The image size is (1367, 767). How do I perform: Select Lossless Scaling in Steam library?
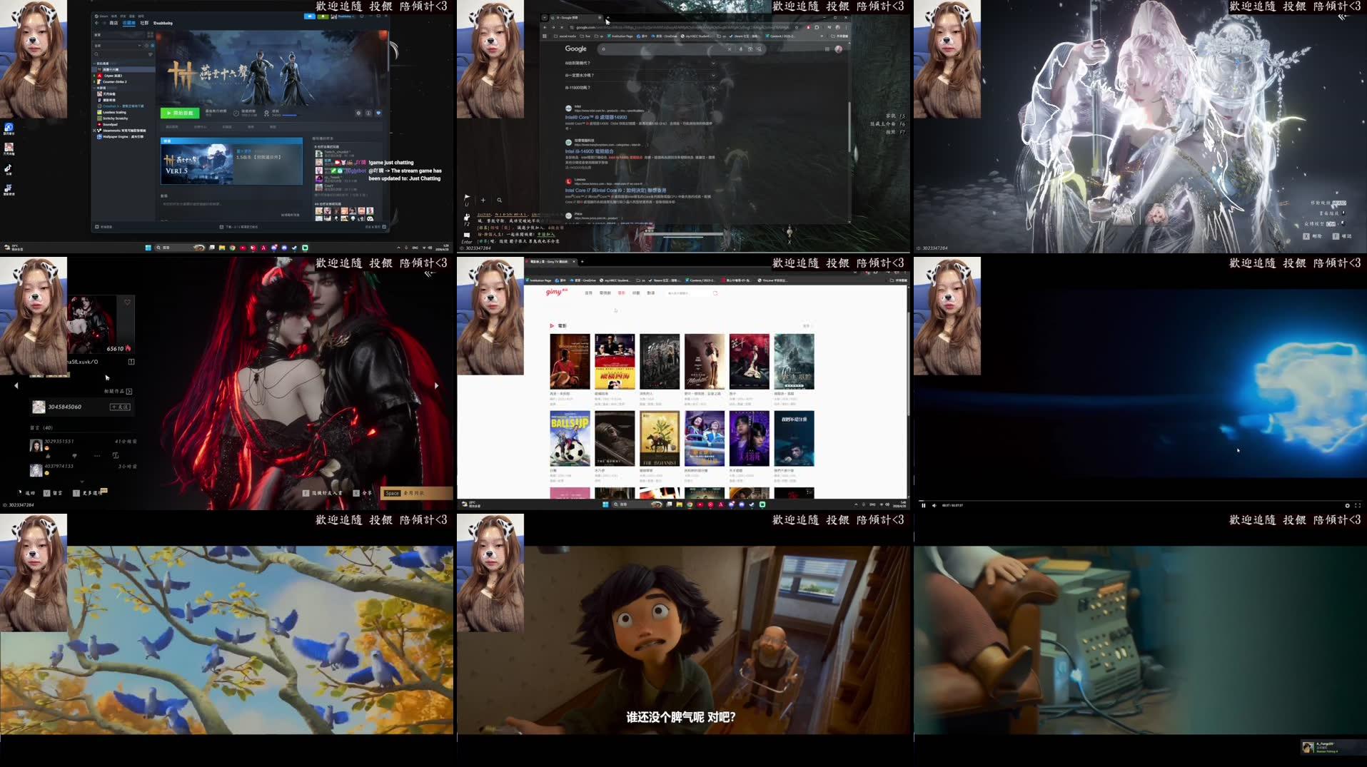(114, 112)
